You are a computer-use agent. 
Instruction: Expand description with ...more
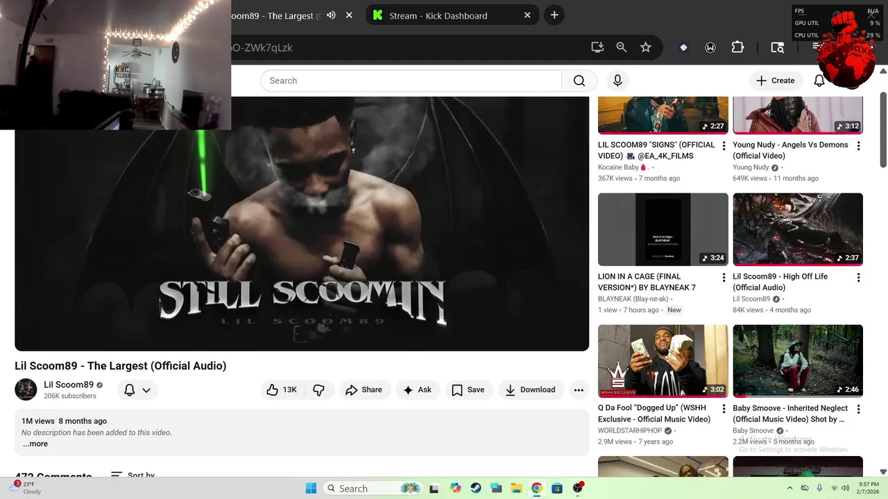tap(35, 444)
